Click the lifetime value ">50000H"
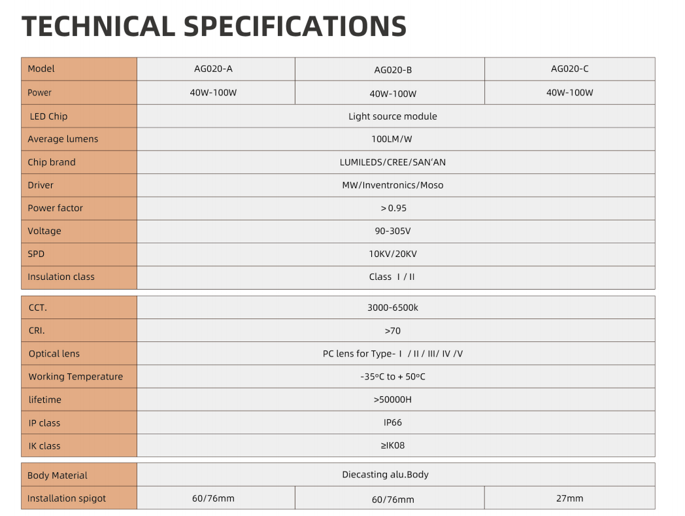 pos(393,400)
